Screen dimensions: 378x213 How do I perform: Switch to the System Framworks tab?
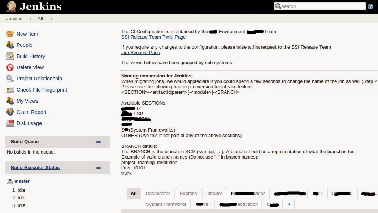(x=166, y=204)
